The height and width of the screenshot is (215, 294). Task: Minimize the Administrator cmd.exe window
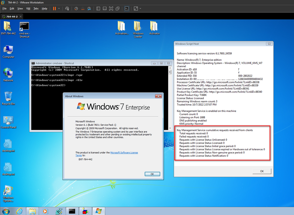click(x=154, y=63)
